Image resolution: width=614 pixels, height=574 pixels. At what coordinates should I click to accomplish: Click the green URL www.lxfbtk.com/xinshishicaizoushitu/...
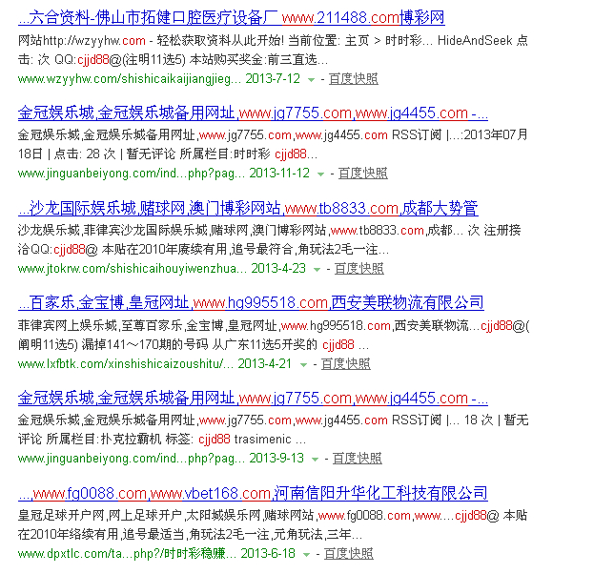point(126,363)
